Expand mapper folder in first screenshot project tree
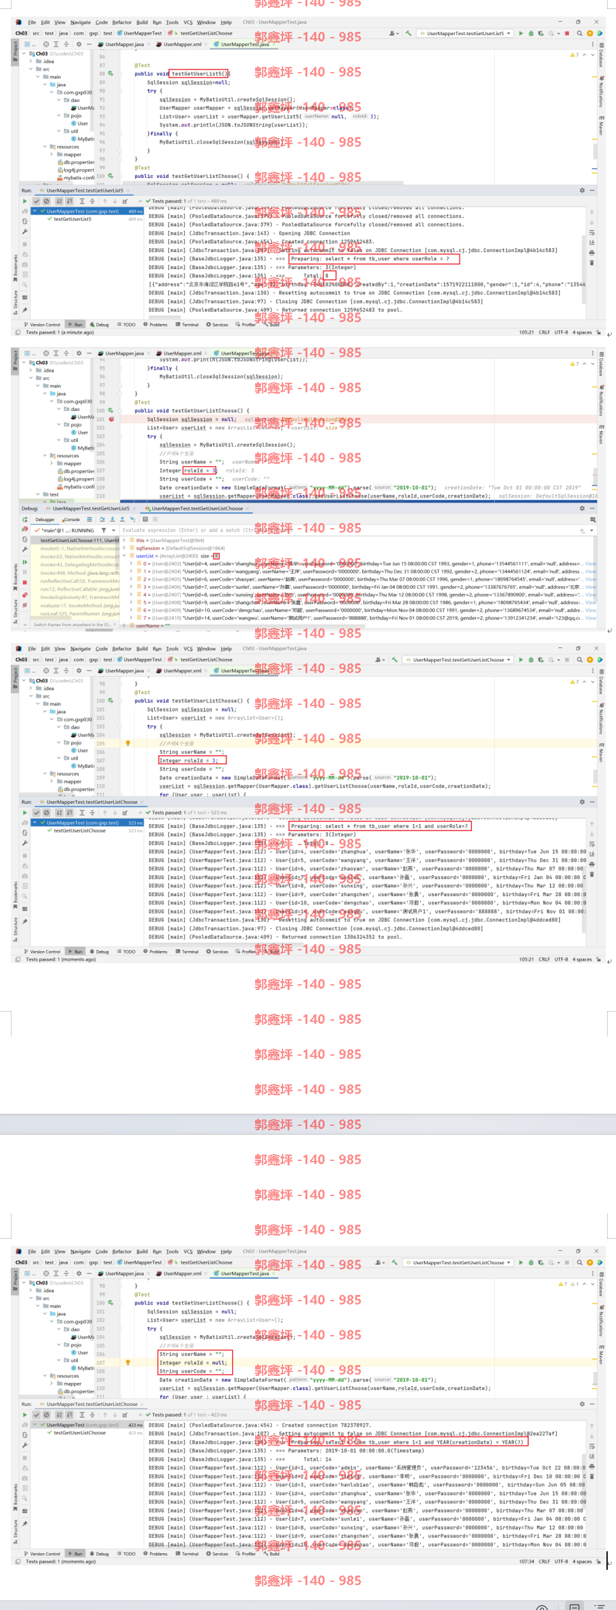 [52, 154]
